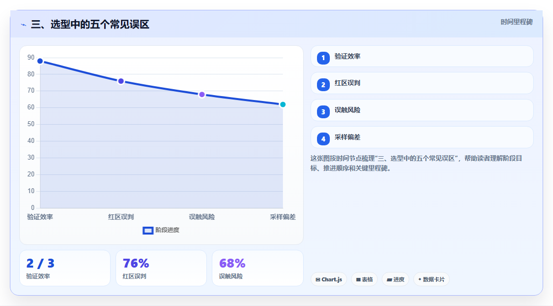The width and height of the screenshot is (553, 306).
Task: Open the 误触风险 list item
Action: tap(422, 110)
